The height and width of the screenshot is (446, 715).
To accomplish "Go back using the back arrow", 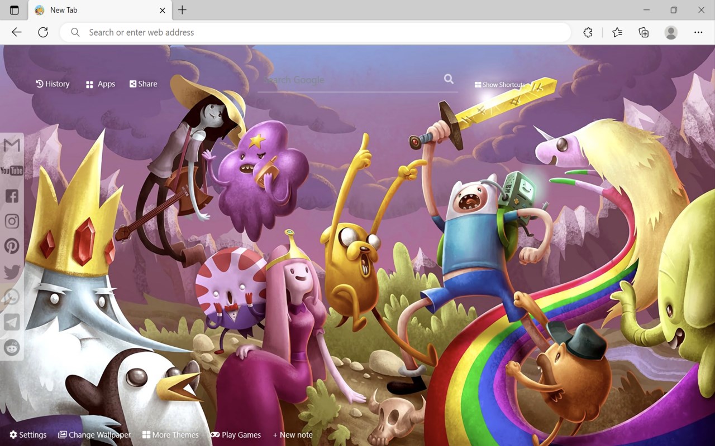I will [x=17, y=32].
